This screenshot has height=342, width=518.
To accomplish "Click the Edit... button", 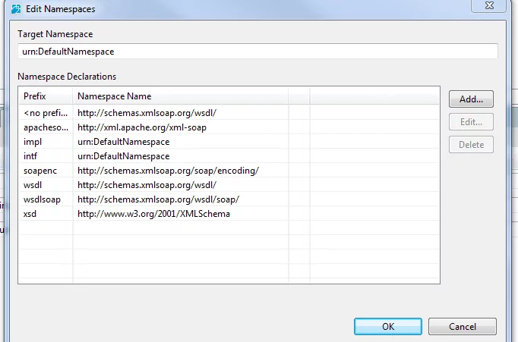I will [471, 122].
